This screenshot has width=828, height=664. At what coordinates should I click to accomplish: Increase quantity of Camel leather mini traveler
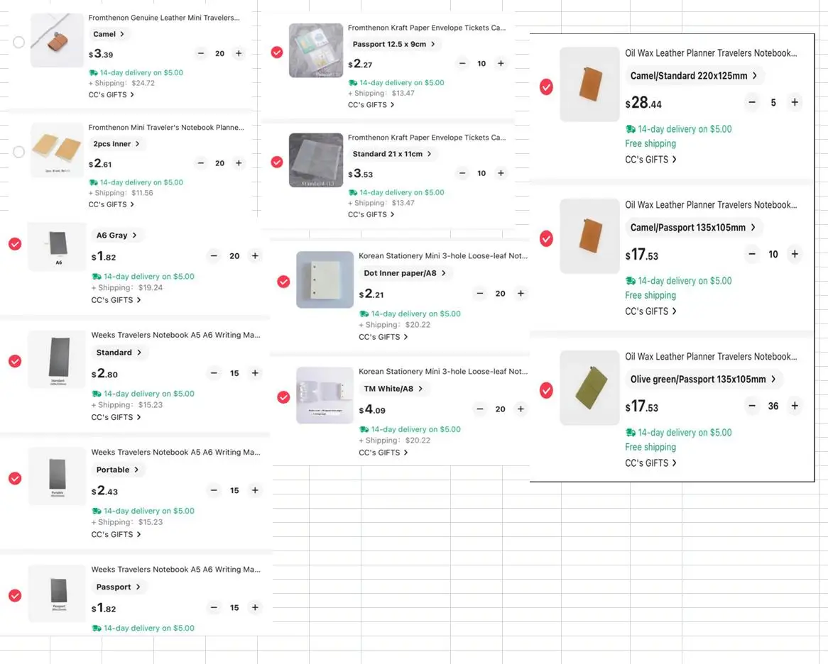(239, 54)
